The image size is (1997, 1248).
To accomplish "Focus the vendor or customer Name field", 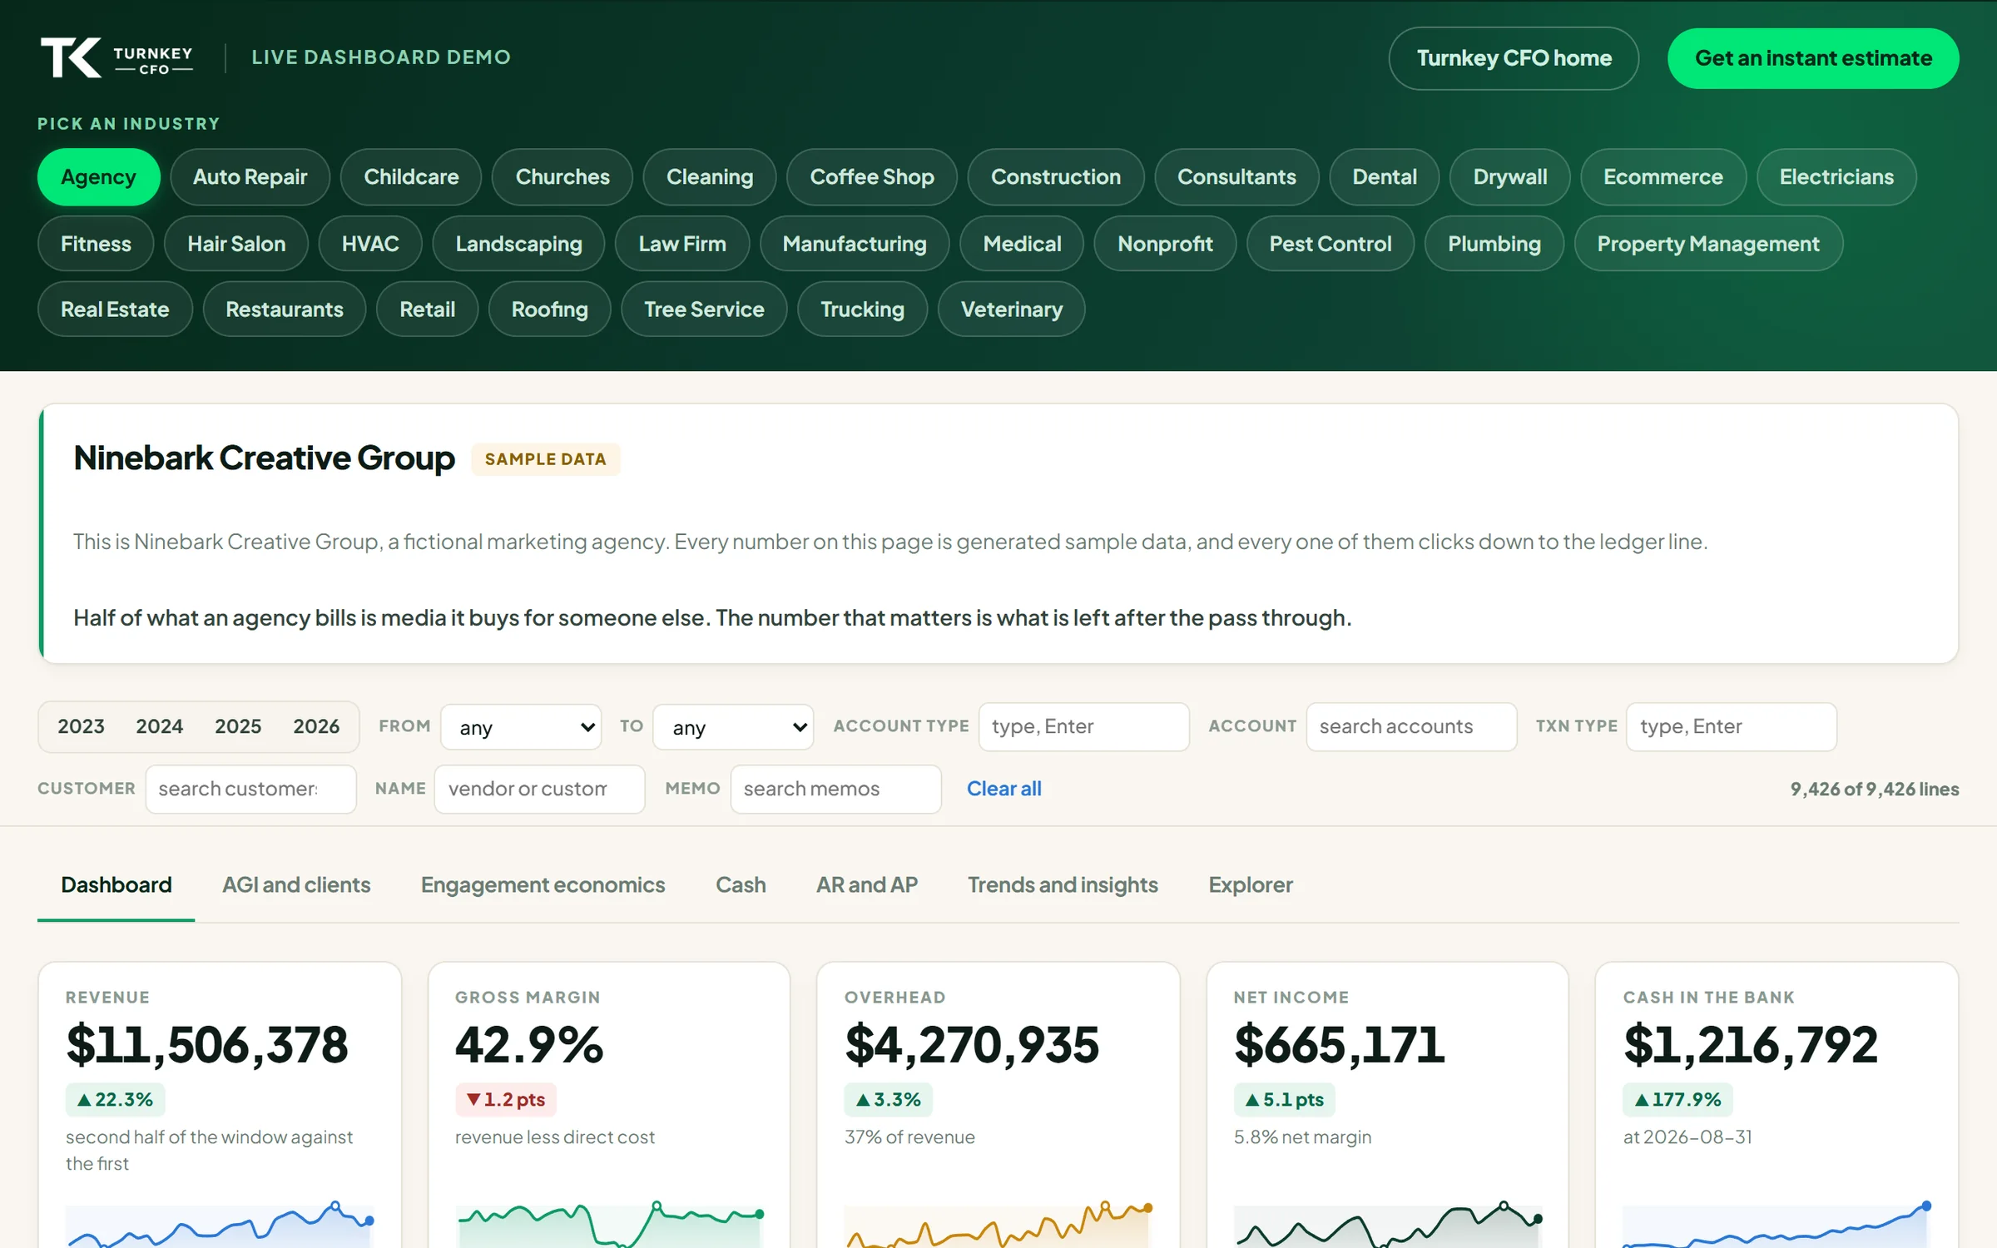I will [x=539, y=790].
